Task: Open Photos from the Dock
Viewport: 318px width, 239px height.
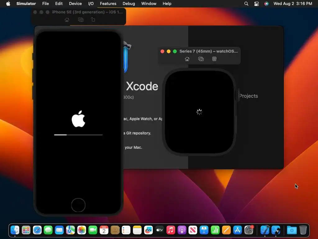Action: [x=82, y=230]
